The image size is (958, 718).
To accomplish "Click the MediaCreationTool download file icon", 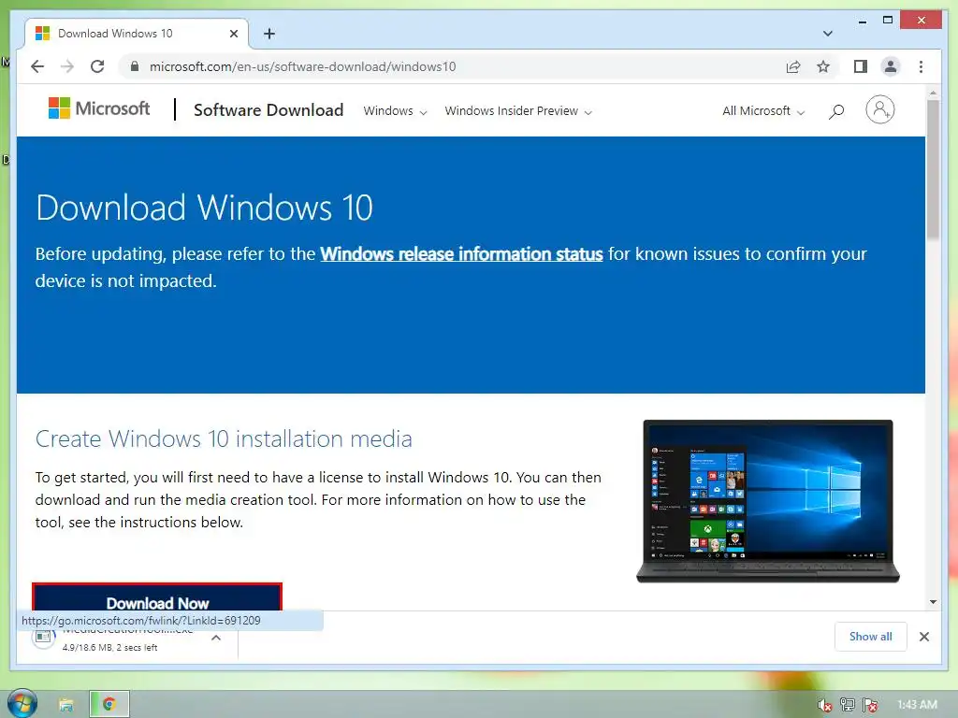I will [43, 637].
